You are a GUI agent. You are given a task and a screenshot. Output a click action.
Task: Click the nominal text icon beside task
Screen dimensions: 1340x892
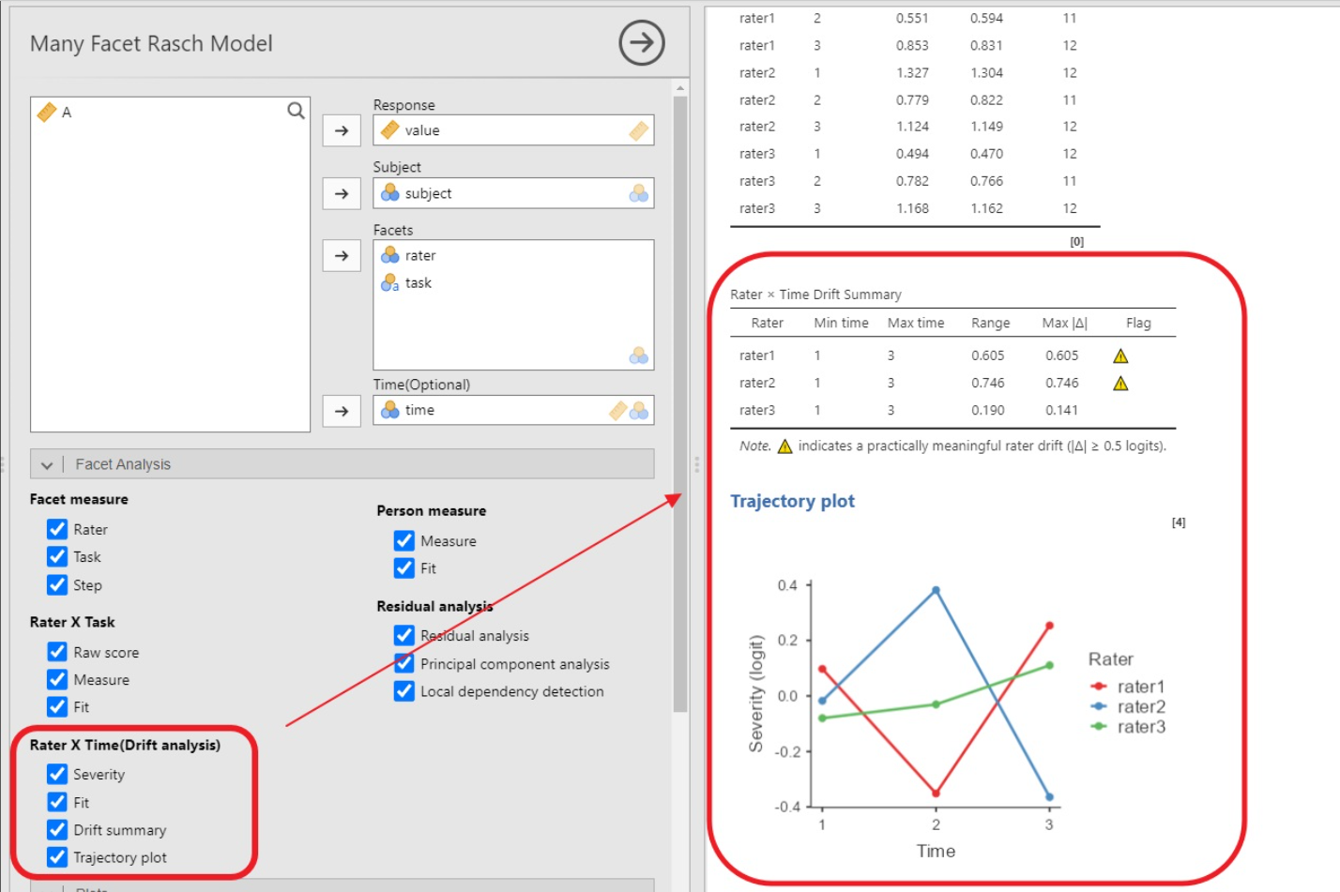[390, 282]
